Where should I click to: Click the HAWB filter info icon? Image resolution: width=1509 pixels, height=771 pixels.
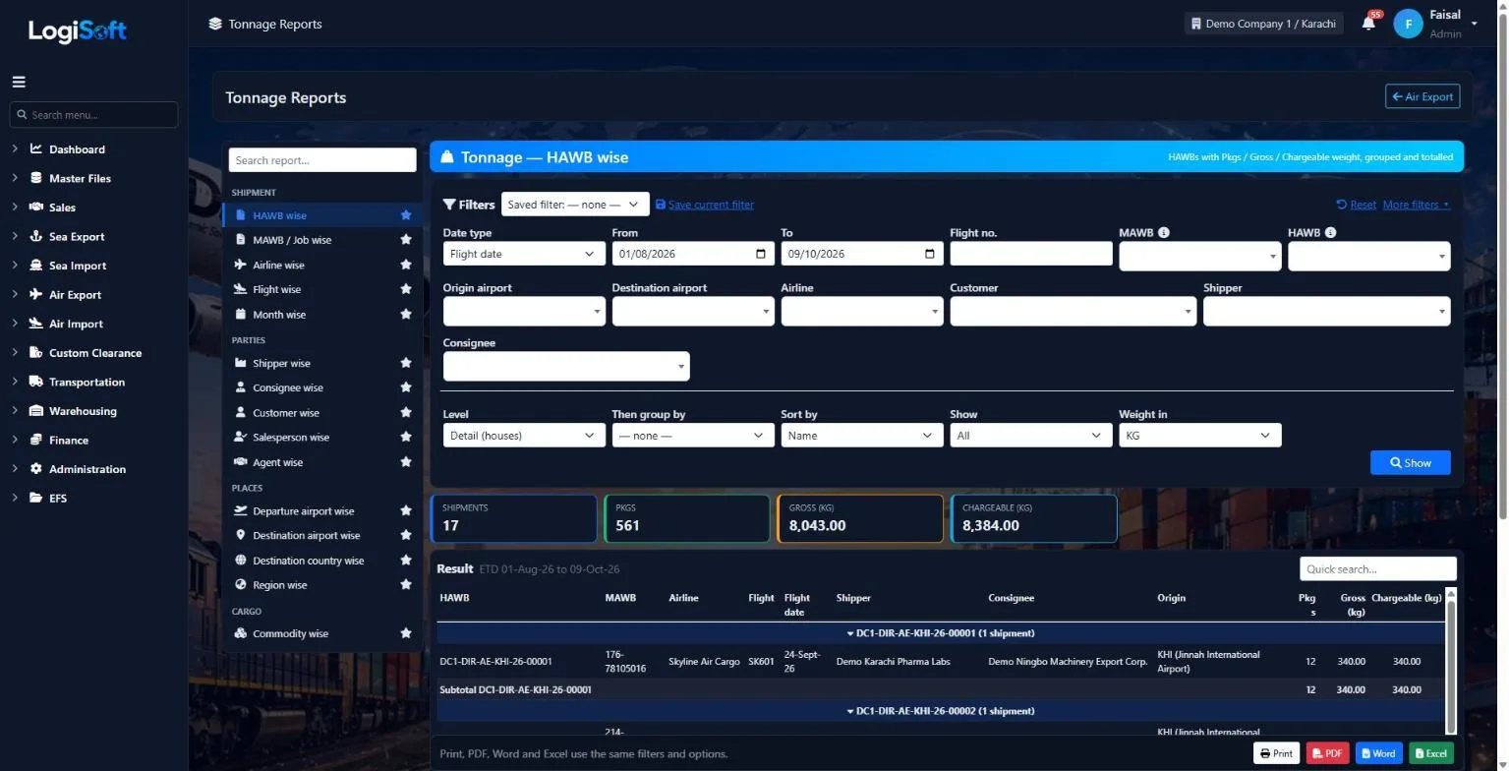[1330, 233]
